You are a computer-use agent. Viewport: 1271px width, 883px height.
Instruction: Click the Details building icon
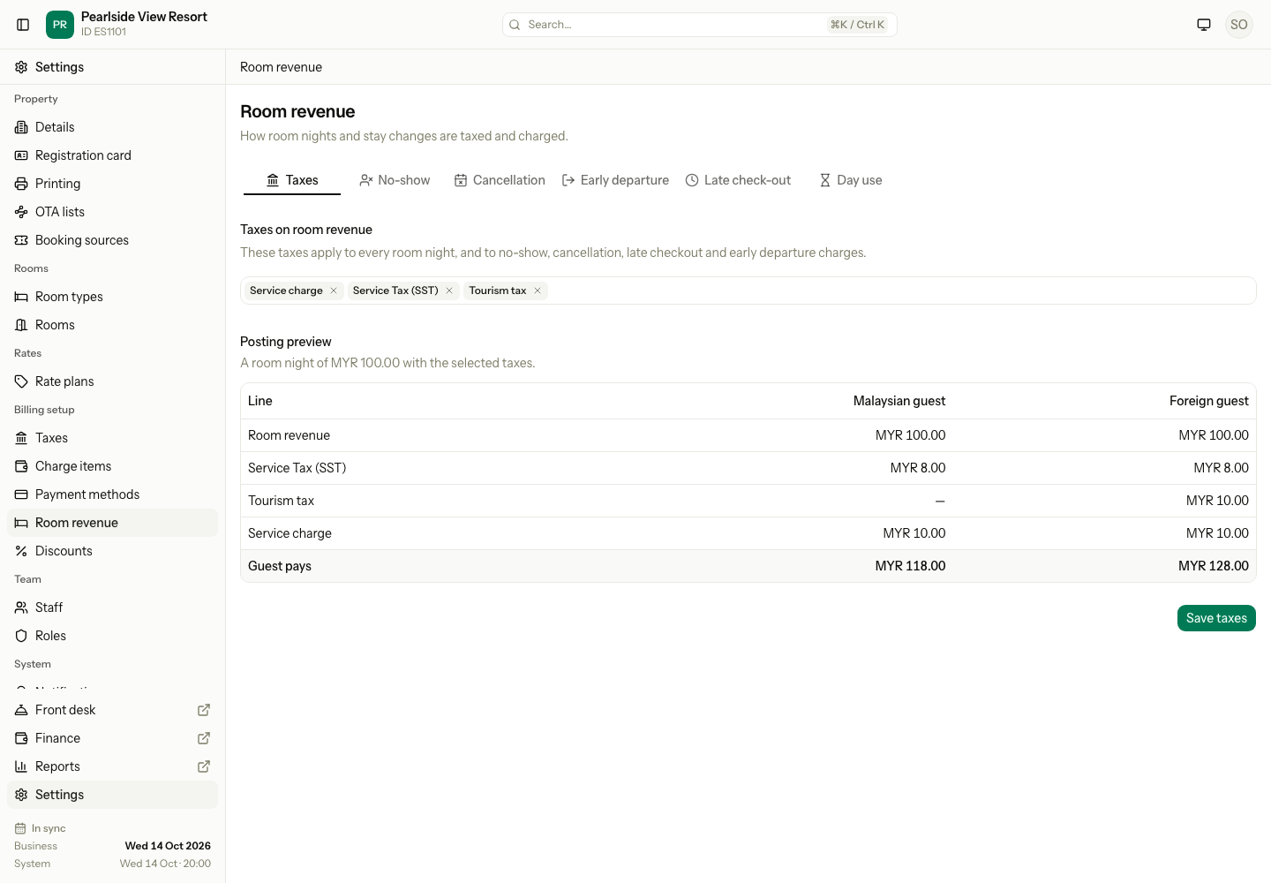(21, 127)
